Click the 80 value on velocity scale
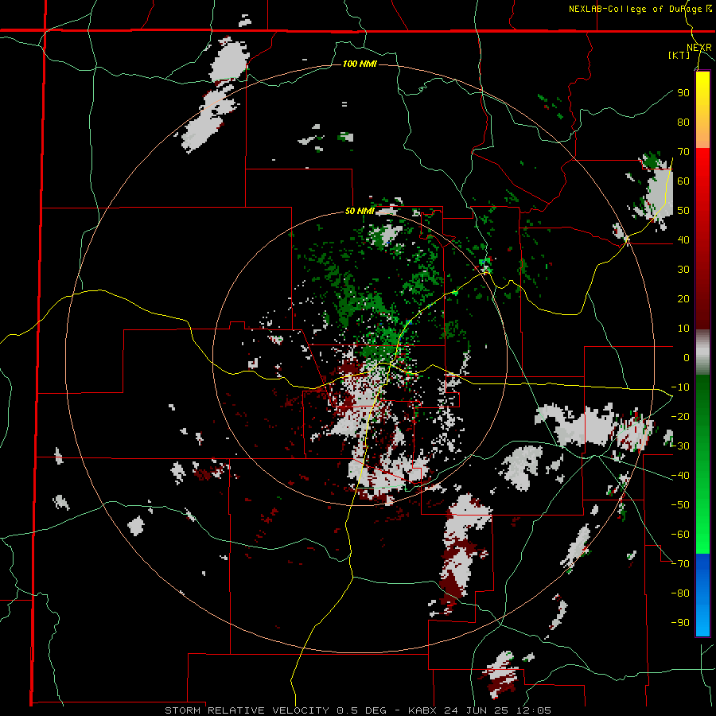Screen dimensions: 716x716 tap(683, 123)
